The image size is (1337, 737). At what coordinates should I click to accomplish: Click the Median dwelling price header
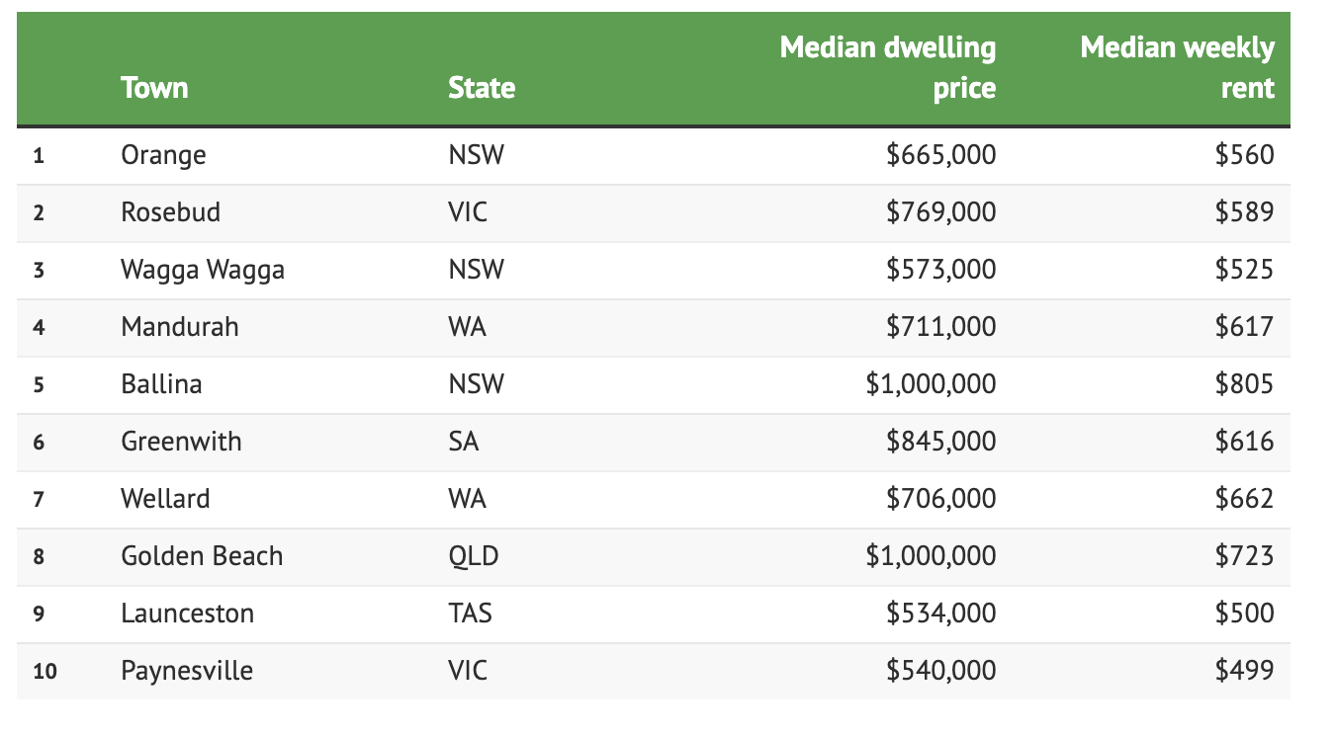click(887, 67)
